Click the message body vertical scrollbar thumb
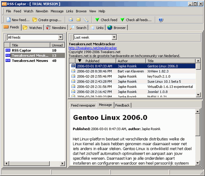This screenshot has width=205, height=176. [198, 125]
